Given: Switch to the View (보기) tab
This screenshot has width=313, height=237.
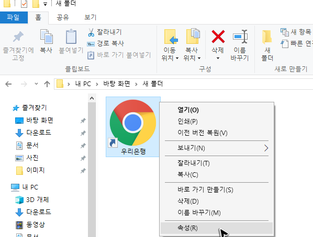Looking at the screenshot, I should [x=91, y=17].
